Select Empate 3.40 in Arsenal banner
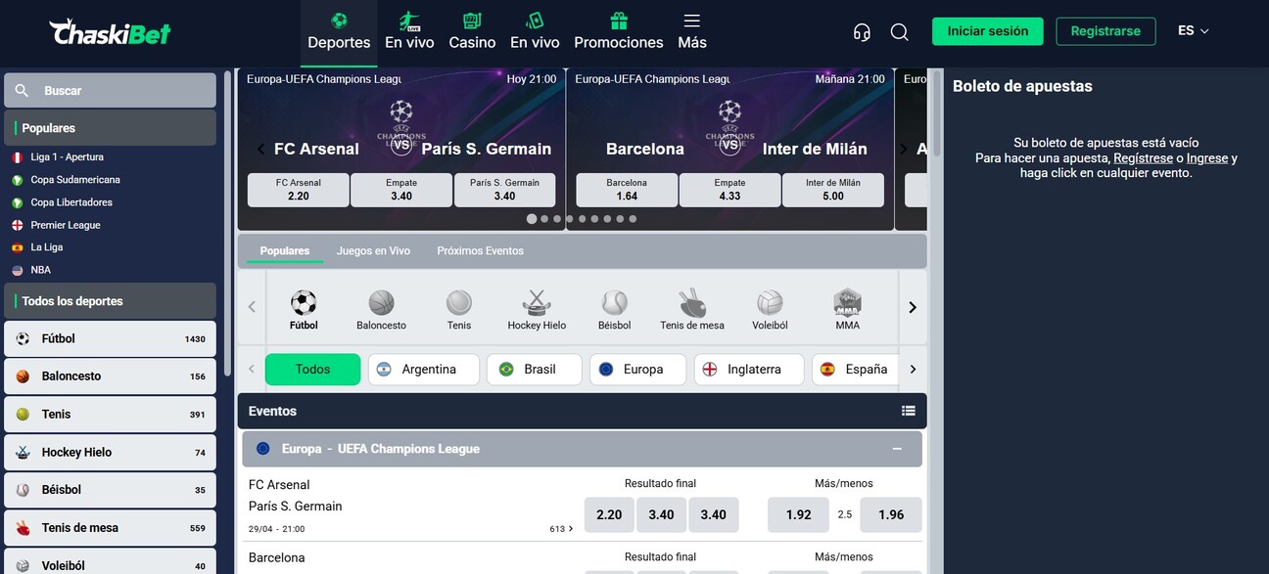Screen dimensions: 1269x574 tap(401, 190)
